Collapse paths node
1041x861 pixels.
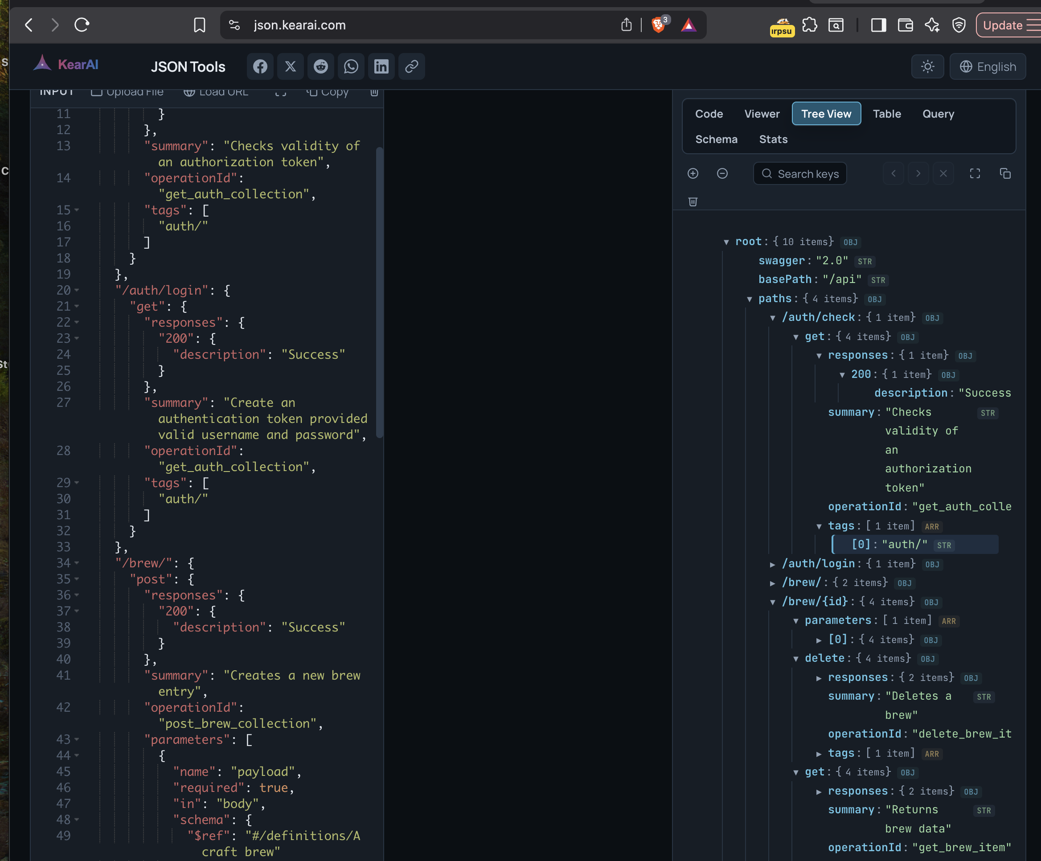(x=749, y=299)
